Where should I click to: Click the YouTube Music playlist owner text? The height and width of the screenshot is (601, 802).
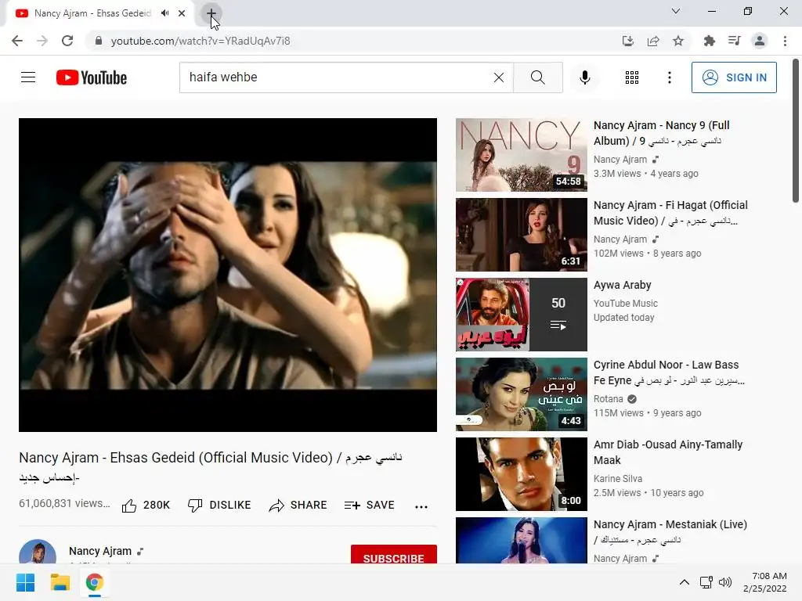click(626, 303)
